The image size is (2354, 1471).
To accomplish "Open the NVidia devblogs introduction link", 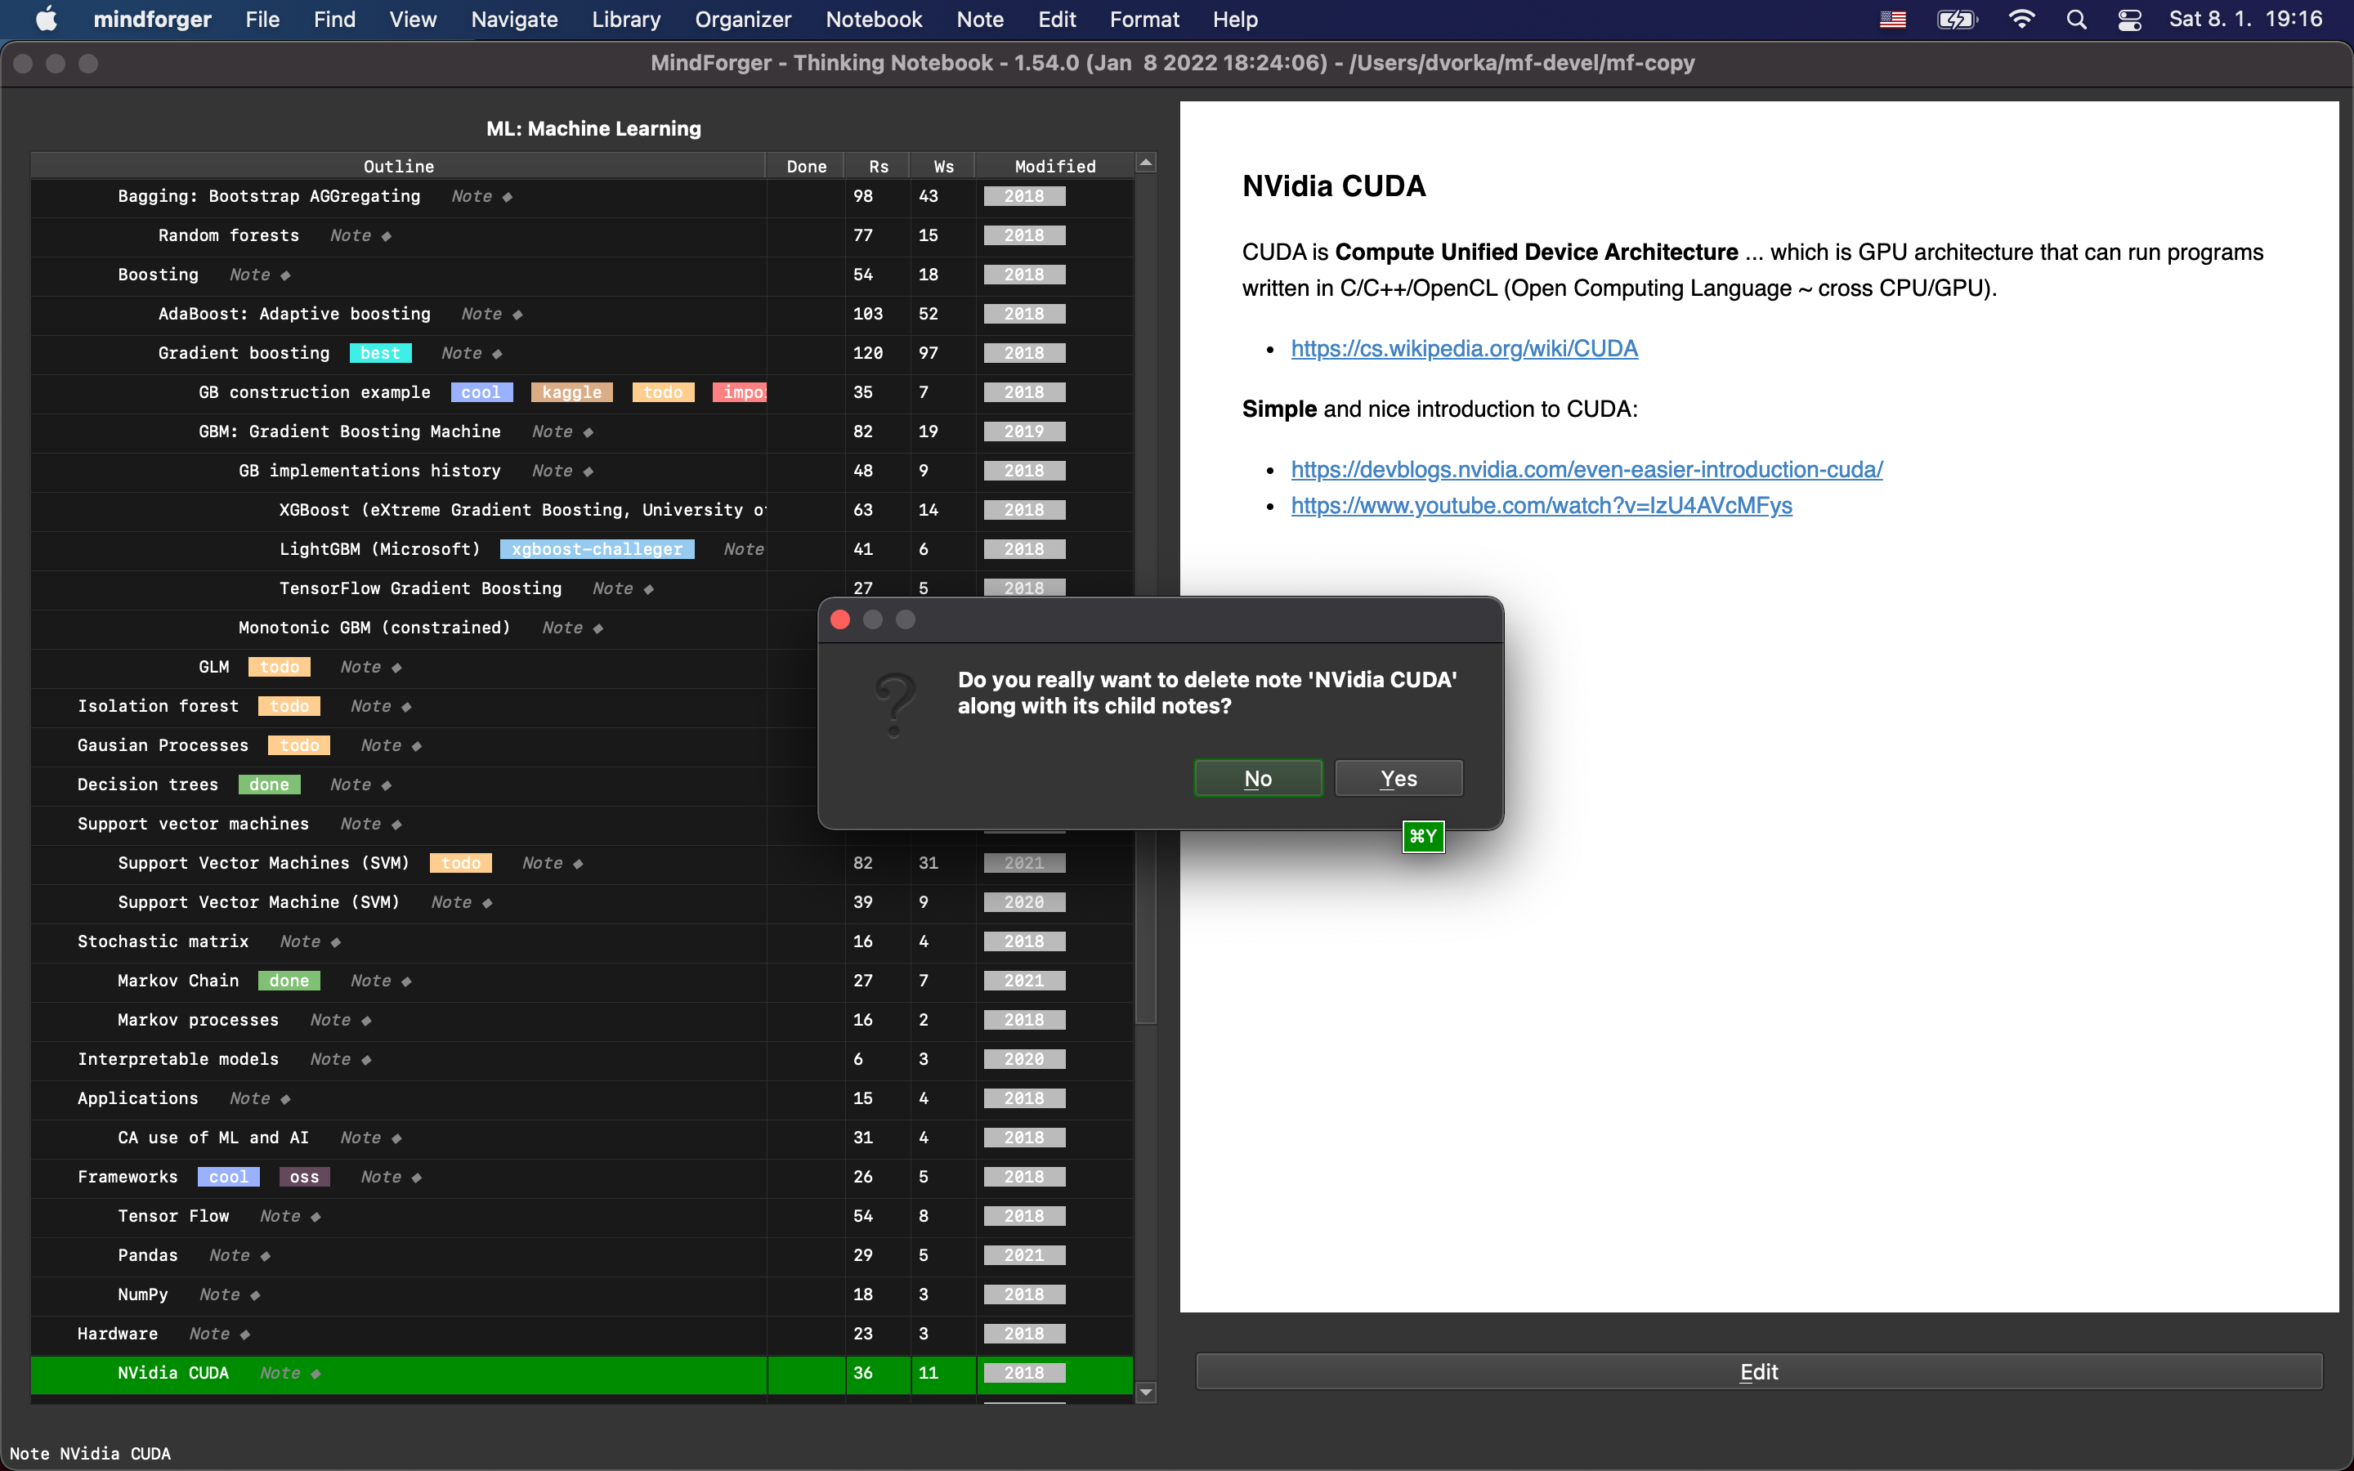I will pos(1586,469).
